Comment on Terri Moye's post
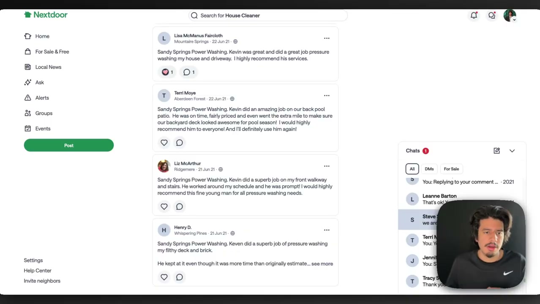 click(180, 143)
